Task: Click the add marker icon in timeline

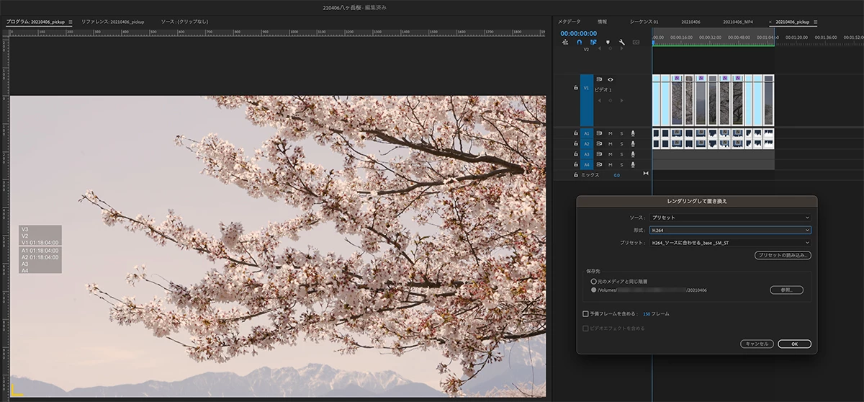Action: coord(608,43)
